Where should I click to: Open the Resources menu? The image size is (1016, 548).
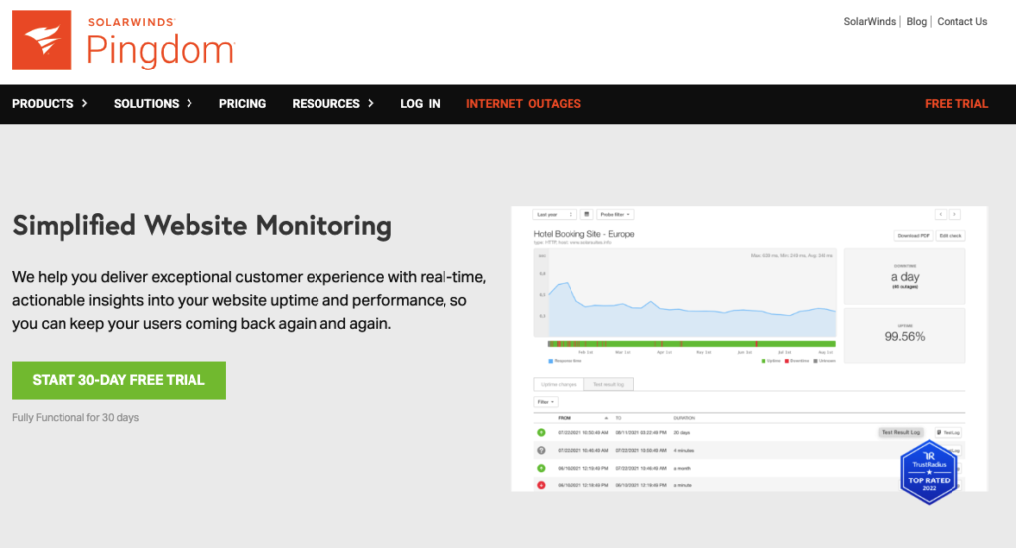coord(325,104)
